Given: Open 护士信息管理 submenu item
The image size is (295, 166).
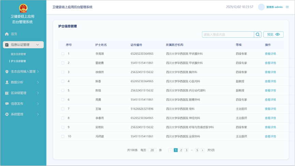Looking at the screenshot, I should [18, 61].
